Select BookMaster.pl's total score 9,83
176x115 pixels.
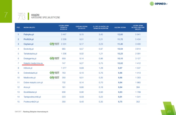(x=120, y=92)
